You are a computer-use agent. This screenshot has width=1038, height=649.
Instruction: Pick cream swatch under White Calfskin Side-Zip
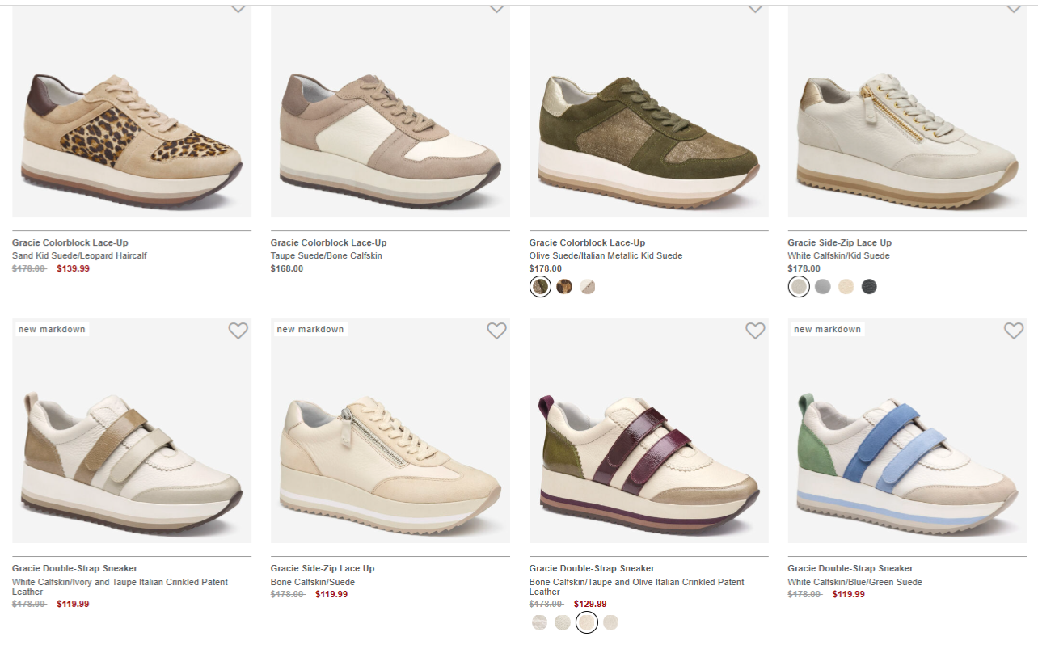(x=846, y=287)
